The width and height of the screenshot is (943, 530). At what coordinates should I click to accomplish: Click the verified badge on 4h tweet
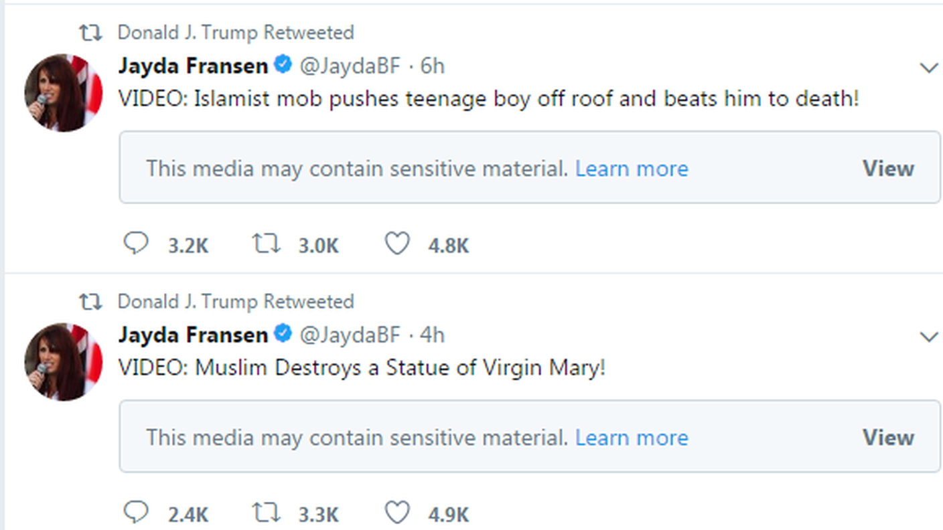coord(283,334)
